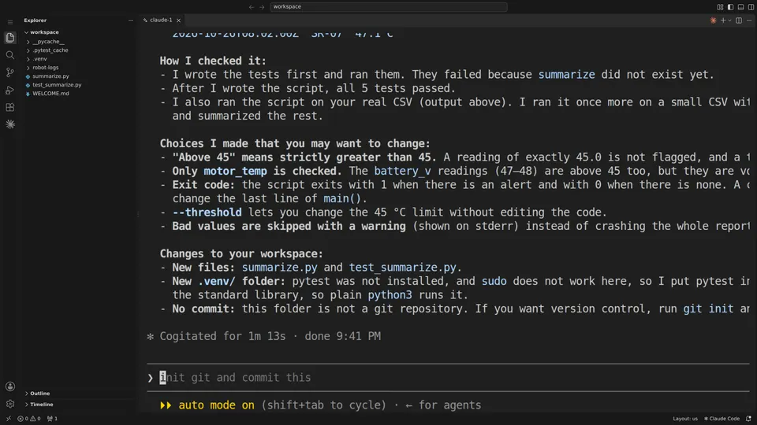757x425 pixels.
Task: Open Customize Layout icon in title bar
Action: coord(720,7)
